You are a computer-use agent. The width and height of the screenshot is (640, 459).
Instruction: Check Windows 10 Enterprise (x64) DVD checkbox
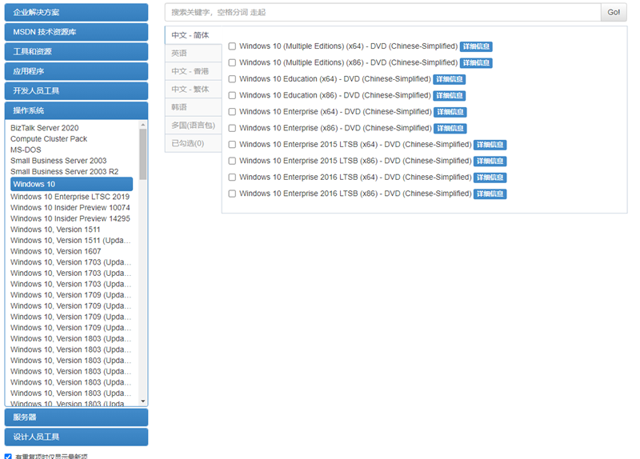coord(232,112)
